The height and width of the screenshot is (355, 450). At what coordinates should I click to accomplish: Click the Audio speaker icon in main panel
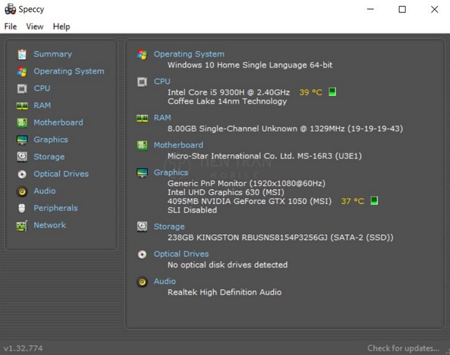142,282
